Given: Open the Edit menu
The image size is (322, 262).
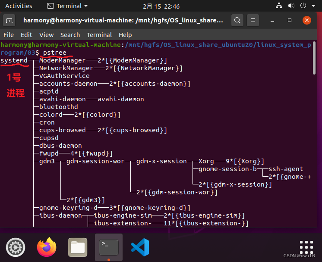Looking at the screenshot, I should coord(26,35).
